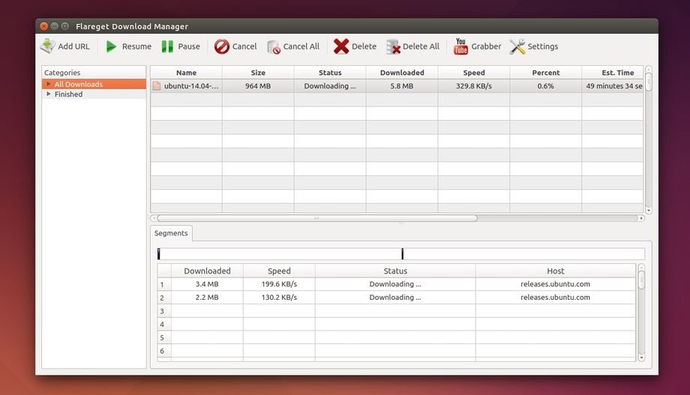Sort downloads by Speed column header

[x=473, y=73]
